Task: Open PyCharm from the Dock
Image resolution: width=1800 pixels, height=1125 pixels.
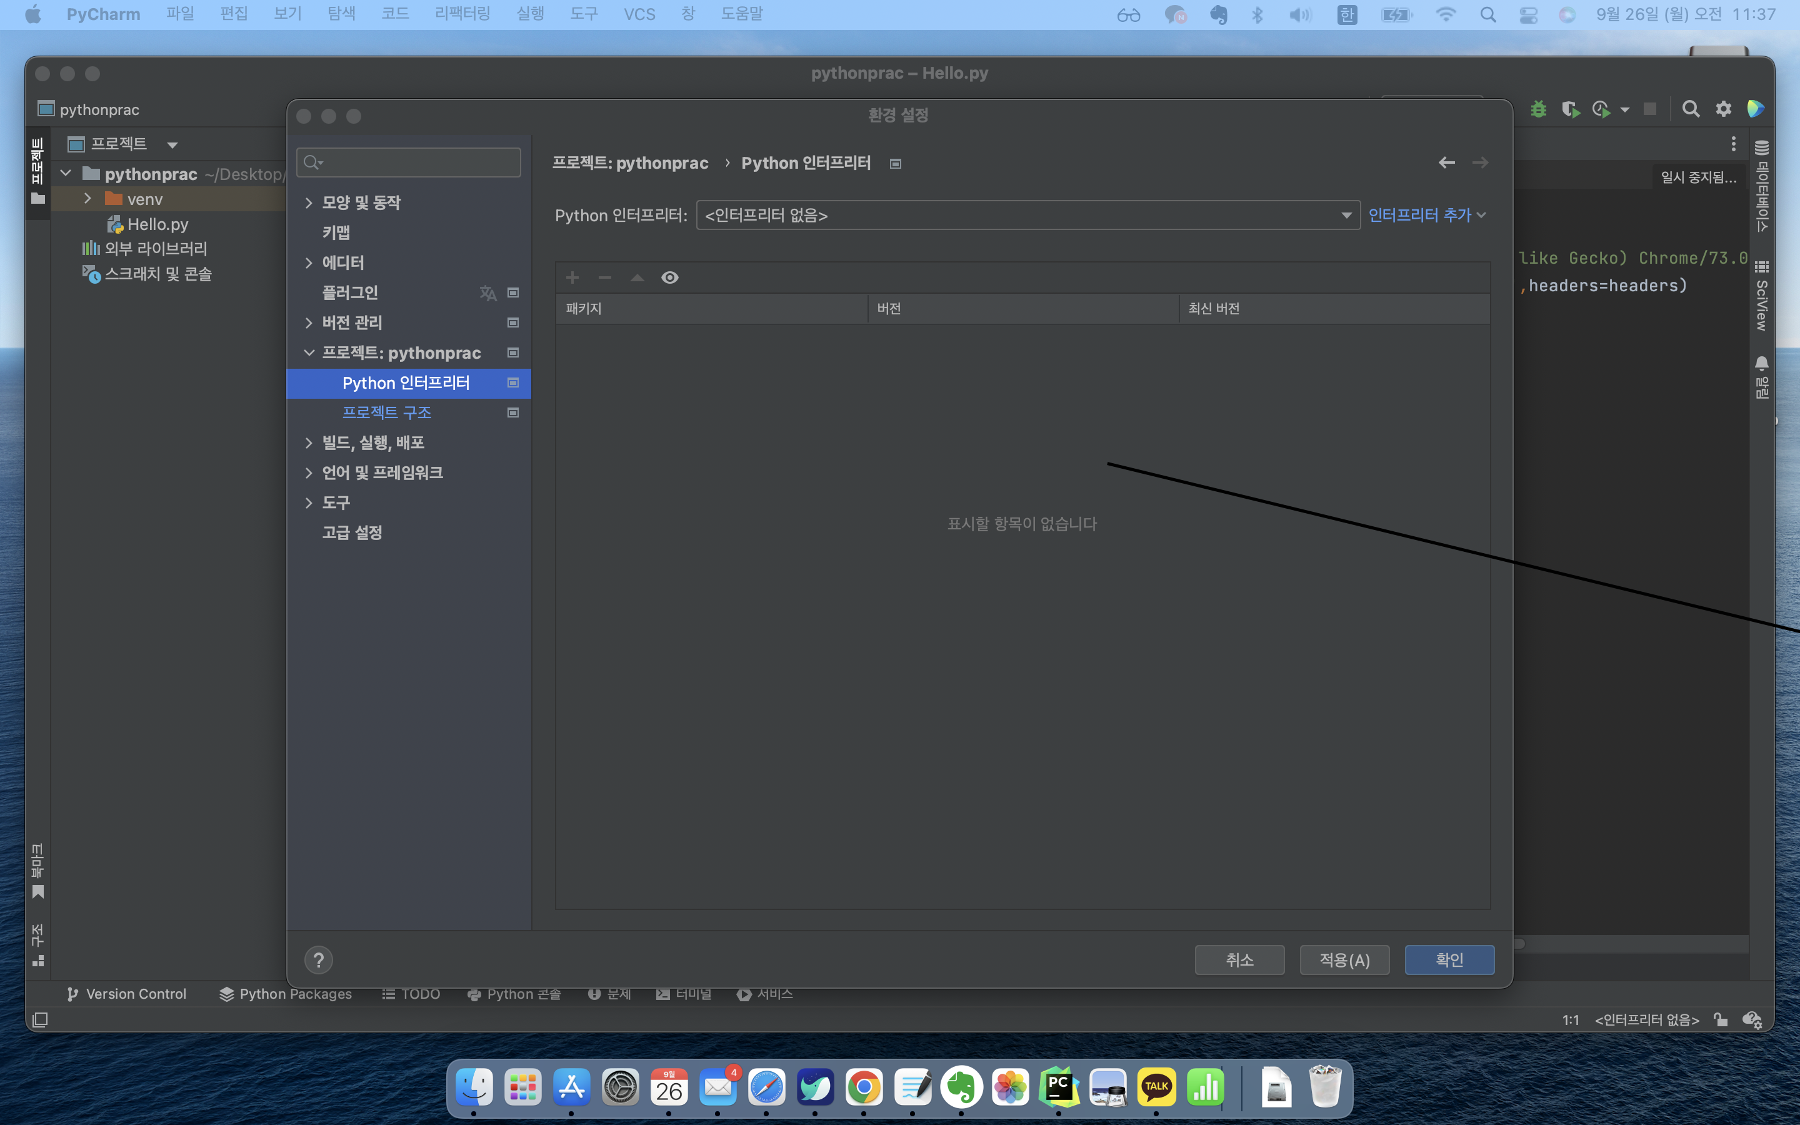Action: coord(1058,1087)
